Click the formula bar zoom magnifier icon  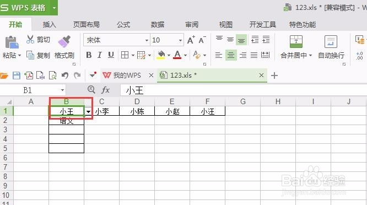point(91,89)
